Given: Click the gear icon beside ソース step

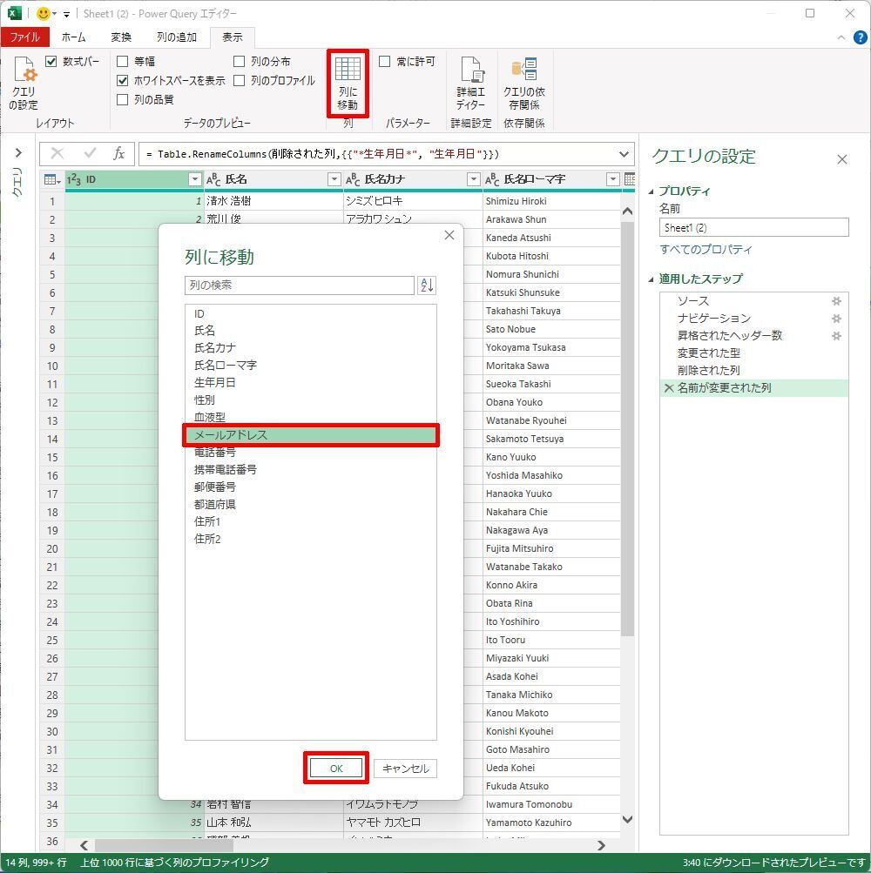Looking at the screenshot, I should click(x=836, y=301).
